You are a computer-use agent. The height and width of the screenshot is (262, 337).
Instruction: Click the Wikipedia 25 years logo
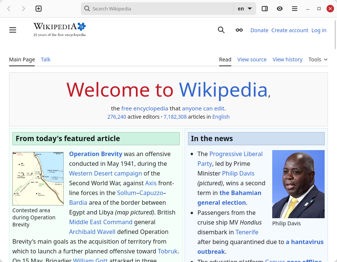pos(60,30)
